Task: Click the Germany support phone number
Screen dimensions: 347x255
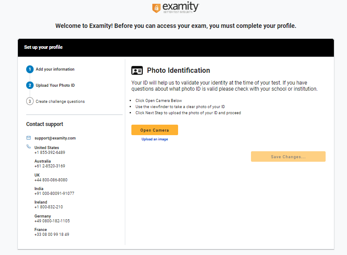Action: point(52,221)
